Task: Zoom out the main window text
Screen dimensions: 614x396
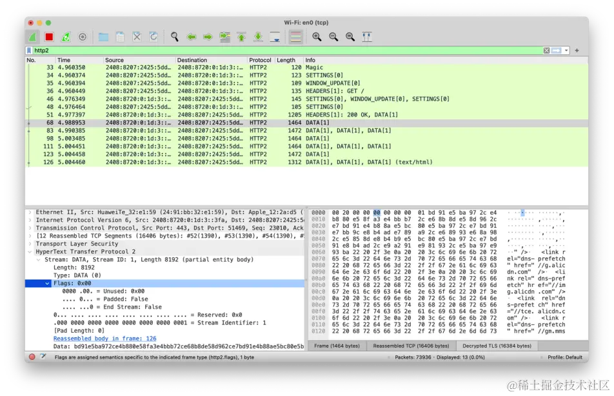Action: click(x=333, y=37)
